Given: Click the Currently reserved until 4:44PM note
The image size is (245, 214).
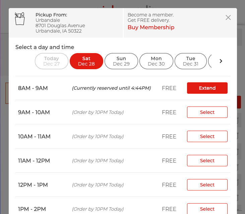Looking at the screenshot, I should coord(111,88).
